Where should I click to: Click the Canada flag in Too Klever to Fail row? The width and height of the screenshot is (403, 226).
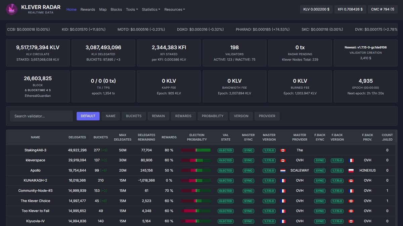[351, 211]
